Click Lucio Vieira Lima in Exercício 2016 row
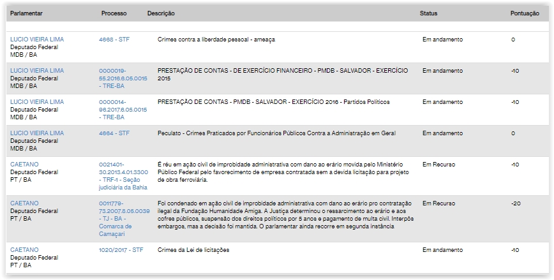The image size is (554, 280). [x=37, y=102]
